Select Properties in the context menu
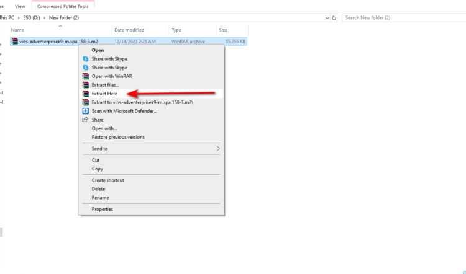 (103, 209)
